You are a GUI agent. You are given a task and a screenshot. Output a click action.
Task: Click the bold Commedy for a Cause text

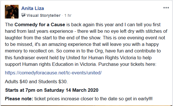pos(40,25)
